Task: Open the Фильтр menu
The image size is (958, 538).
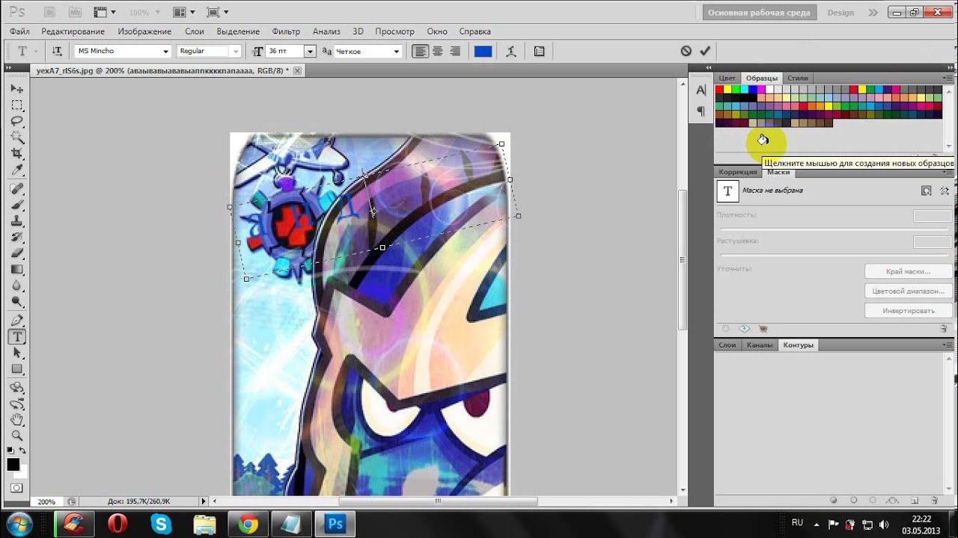Action: [x=286, y=31]
